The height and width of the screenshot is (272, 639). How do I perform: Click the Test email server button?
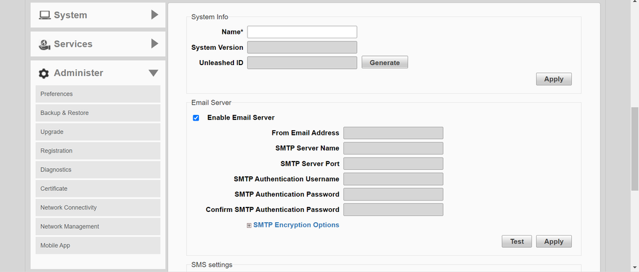pyautogui.click(x=516, y=241)
